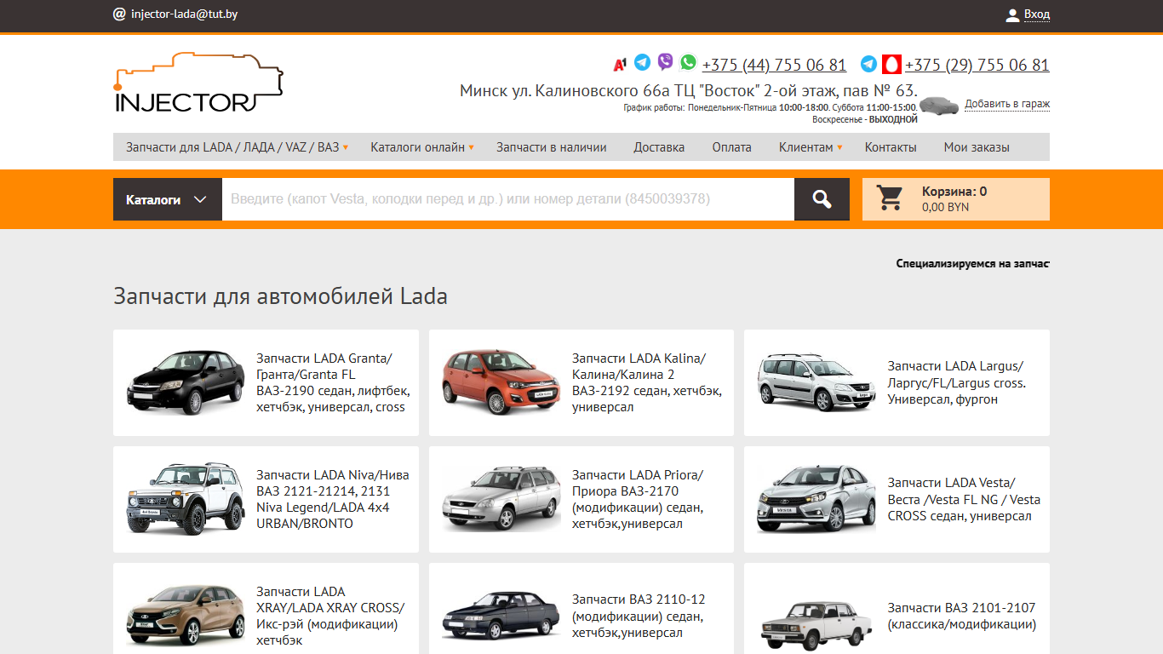Open the silver Lada Largus car image

(817, 382)
